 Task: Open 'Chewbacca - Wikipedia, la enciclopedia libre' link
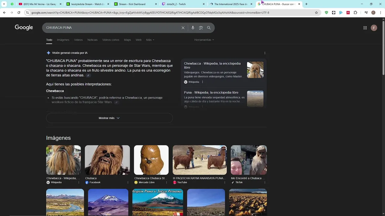point(212,65)
